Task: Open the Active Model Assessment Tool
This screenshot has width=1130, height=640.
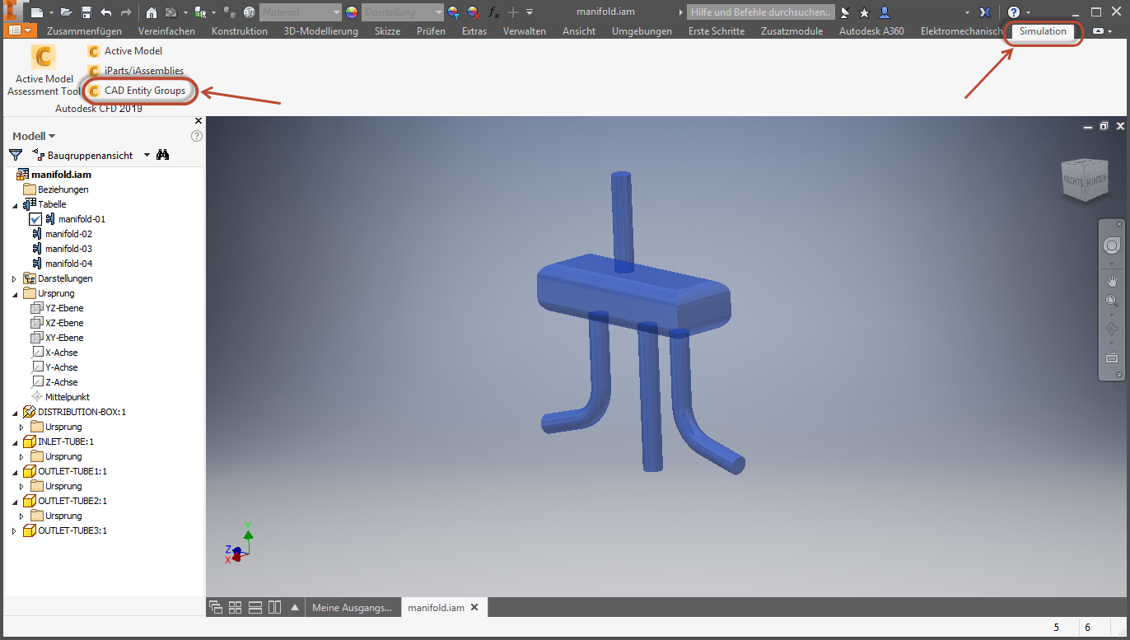Action: [x=44, y=71]
